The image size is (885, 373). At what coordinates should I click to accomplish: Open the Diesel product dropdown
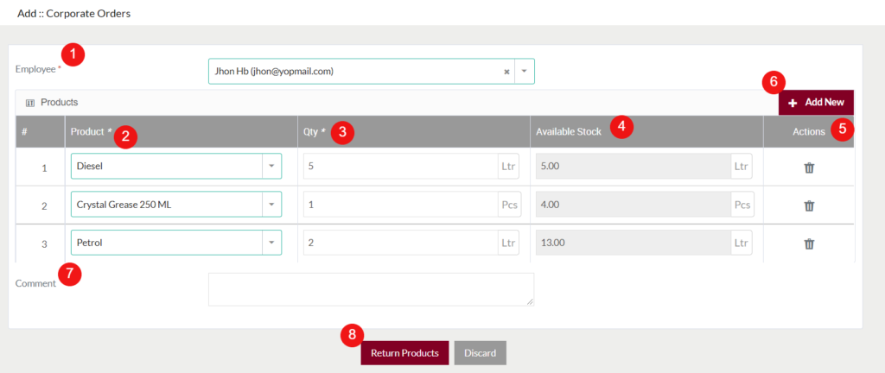tap(271, 166)
